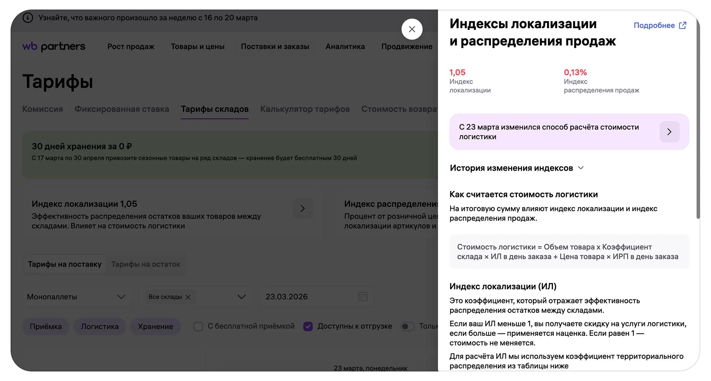Enable С бесплатной приёмкой checkbox
This screenshot has width=711, height=381.
pyautogui.click(x=198, y=326)
